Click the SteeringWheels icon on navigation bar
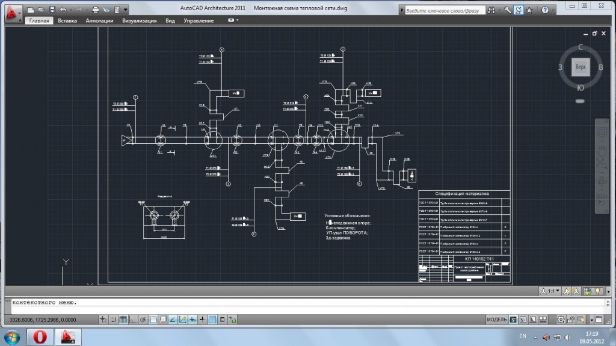This screenshot has width=616, height=346. pyautogui.click(x=602, y=132)
